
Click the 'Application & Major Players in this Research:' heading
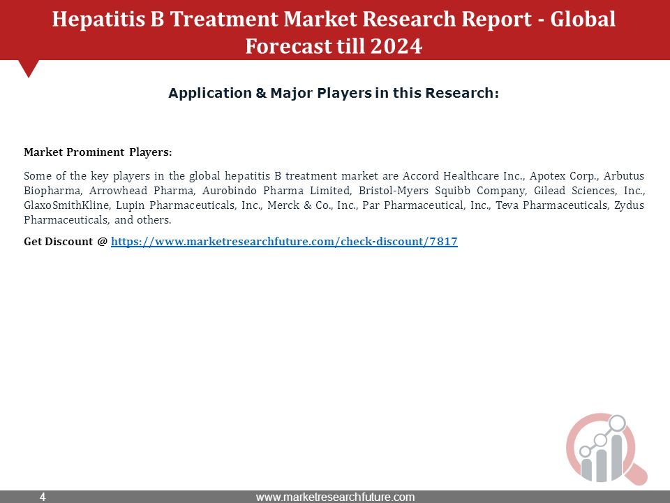334,93
